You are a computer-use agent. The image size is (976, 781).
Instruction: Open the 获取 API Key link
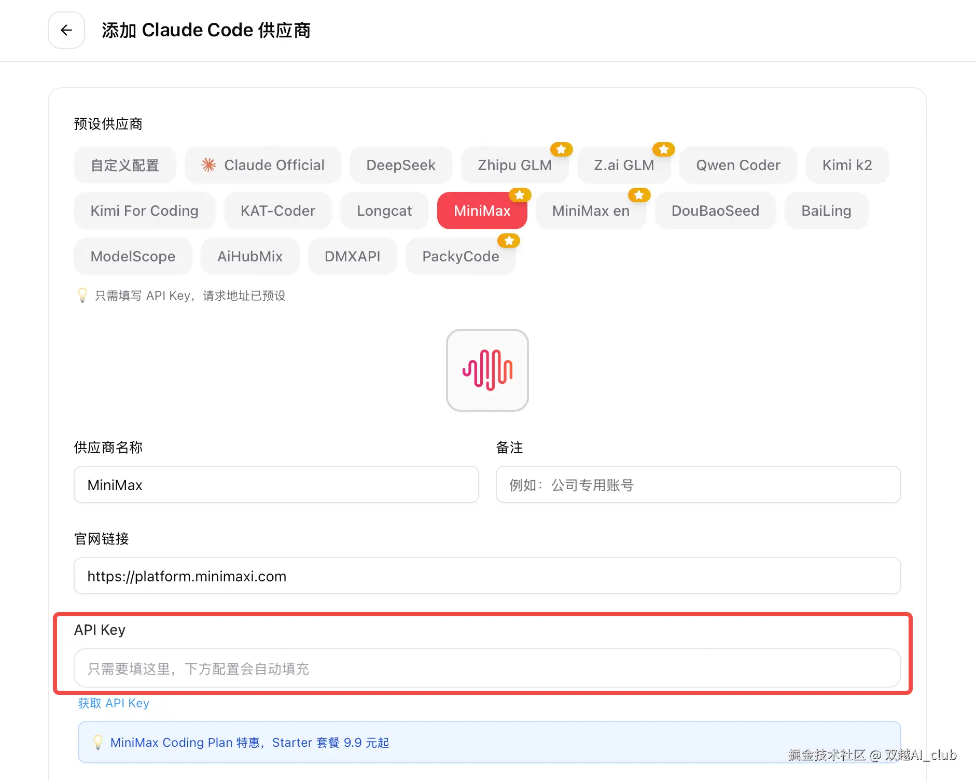pos(114,703)
